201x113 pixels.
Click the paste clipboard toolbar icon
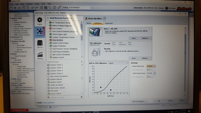coord(28,8)
